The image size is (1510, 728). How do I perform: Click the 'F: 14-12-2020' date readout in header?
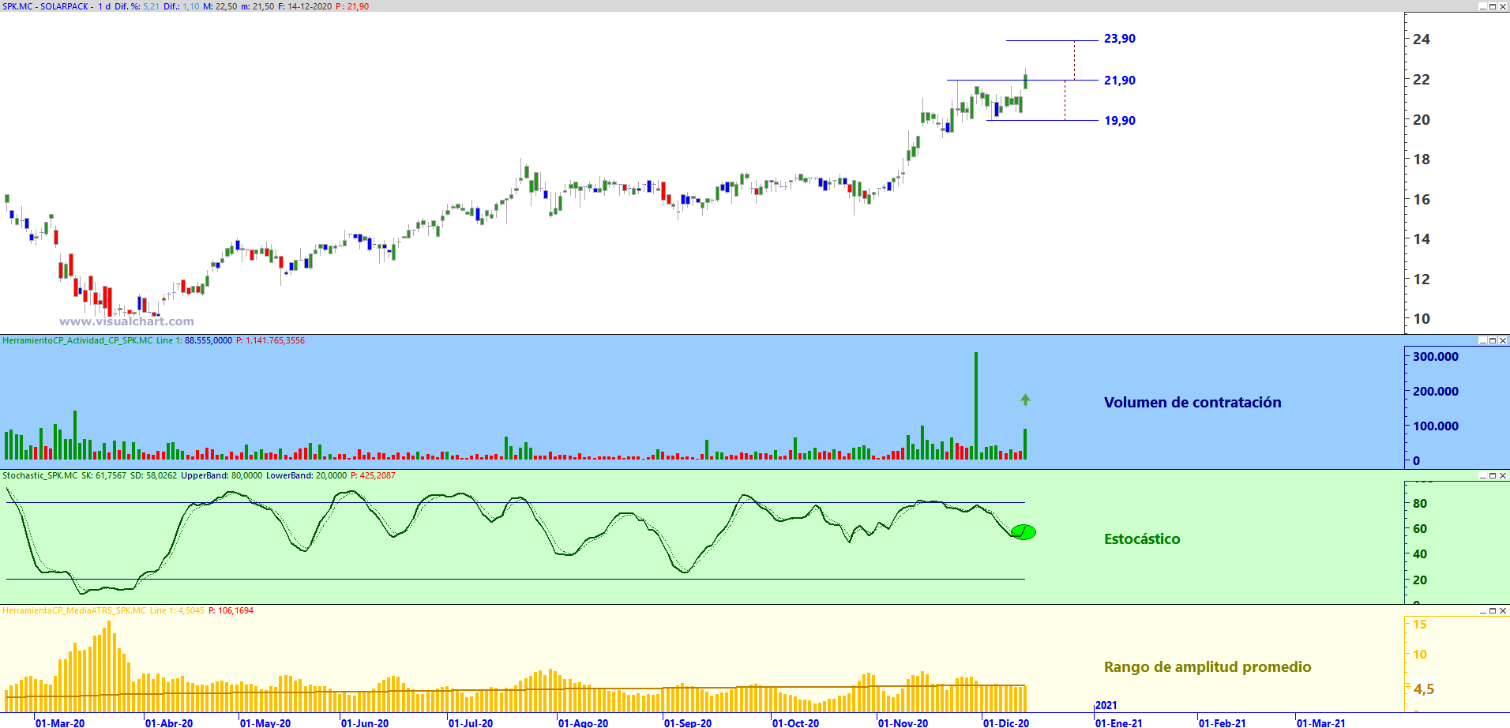305,6
